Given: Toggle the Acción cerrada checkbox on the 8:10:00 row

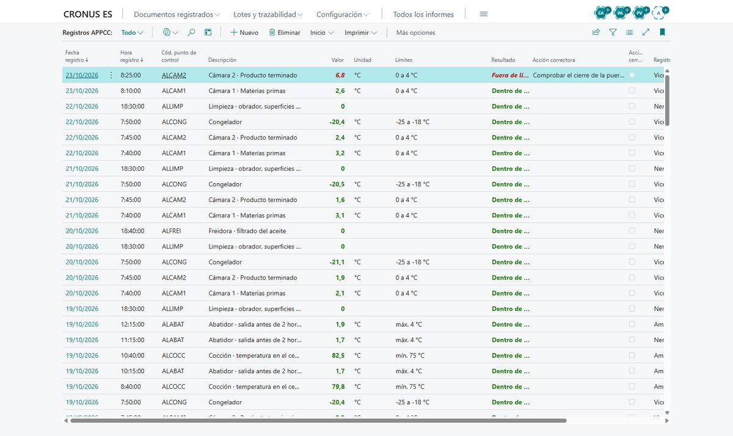Looking at the screenshot, I should pyautogui.click(x=632, y=90).
